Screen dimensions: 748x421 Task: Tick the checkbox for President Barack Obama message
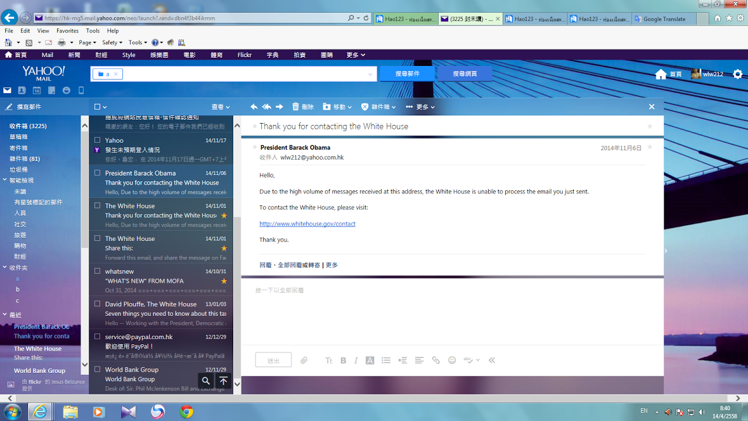coord(98,173)
